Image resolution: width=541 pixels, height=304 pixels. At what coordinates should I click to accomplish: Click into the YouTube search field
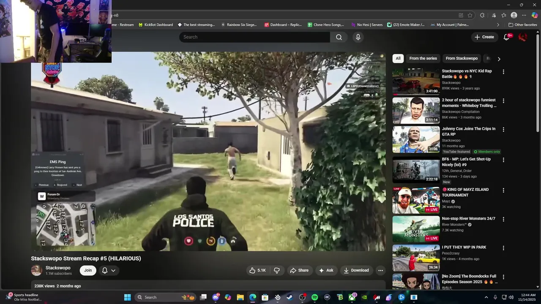point(254,37)
